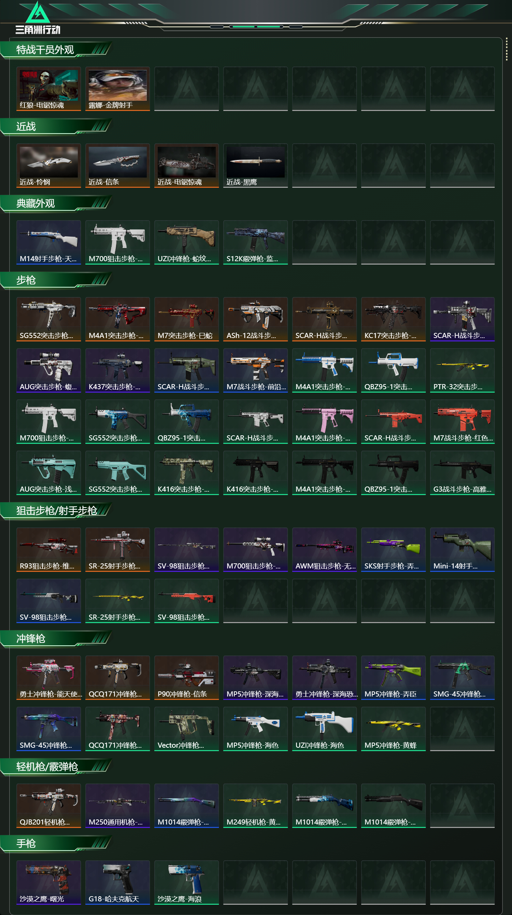Select the 近战-黑鹰 dagger item

(x=255, y=166)
